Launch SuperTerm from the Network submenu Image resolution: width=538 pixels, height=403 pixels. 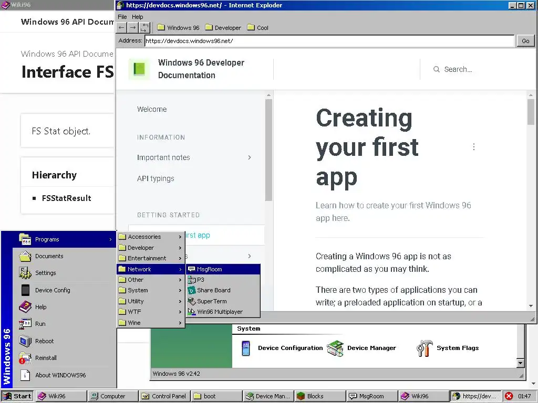[223, 301]
